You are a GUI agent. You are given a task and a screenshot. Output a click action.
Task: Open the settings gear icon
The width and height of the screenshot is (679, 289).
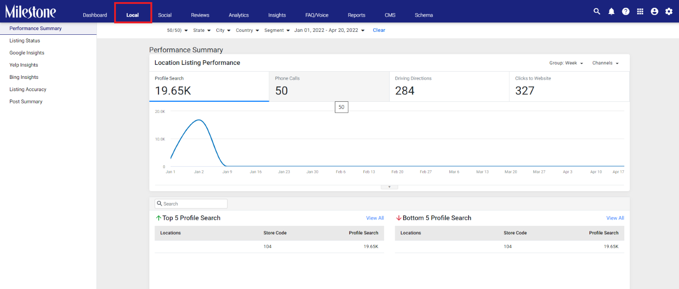[669, 11]
